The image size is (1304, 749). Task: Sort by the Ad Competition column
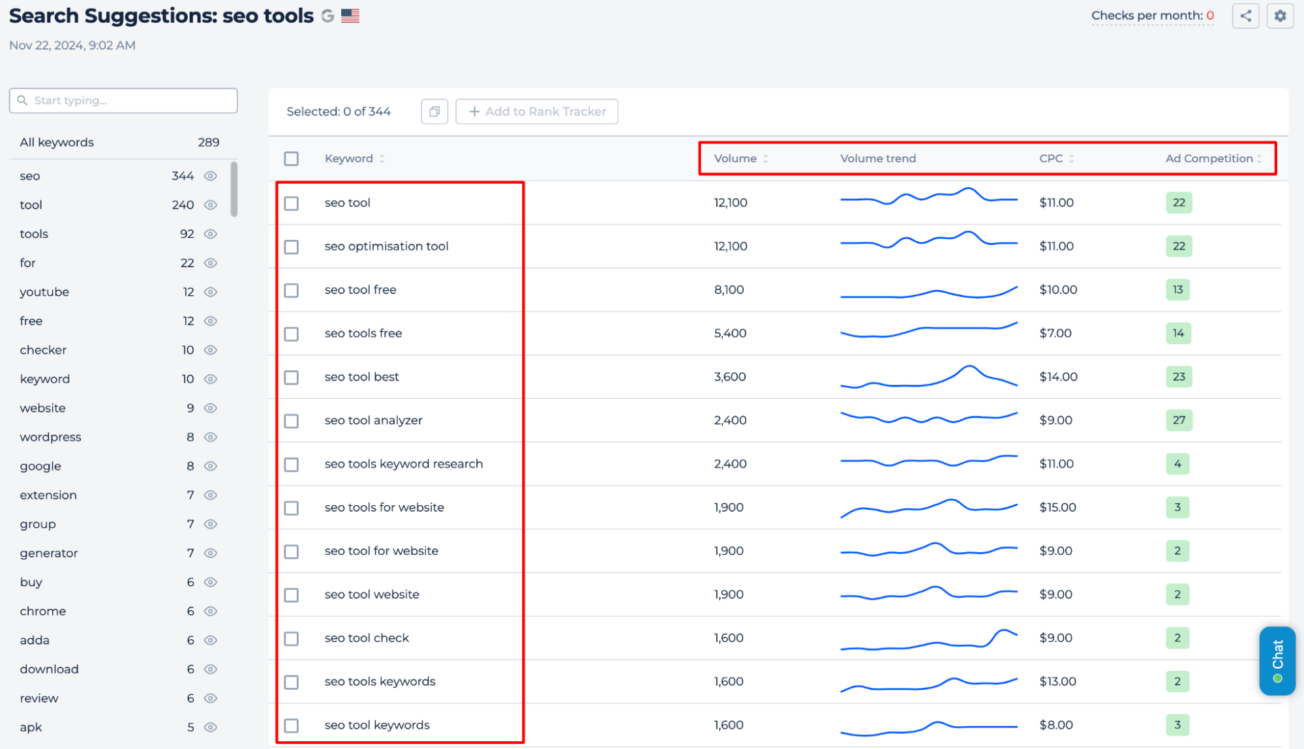(x=1214, y=158)
